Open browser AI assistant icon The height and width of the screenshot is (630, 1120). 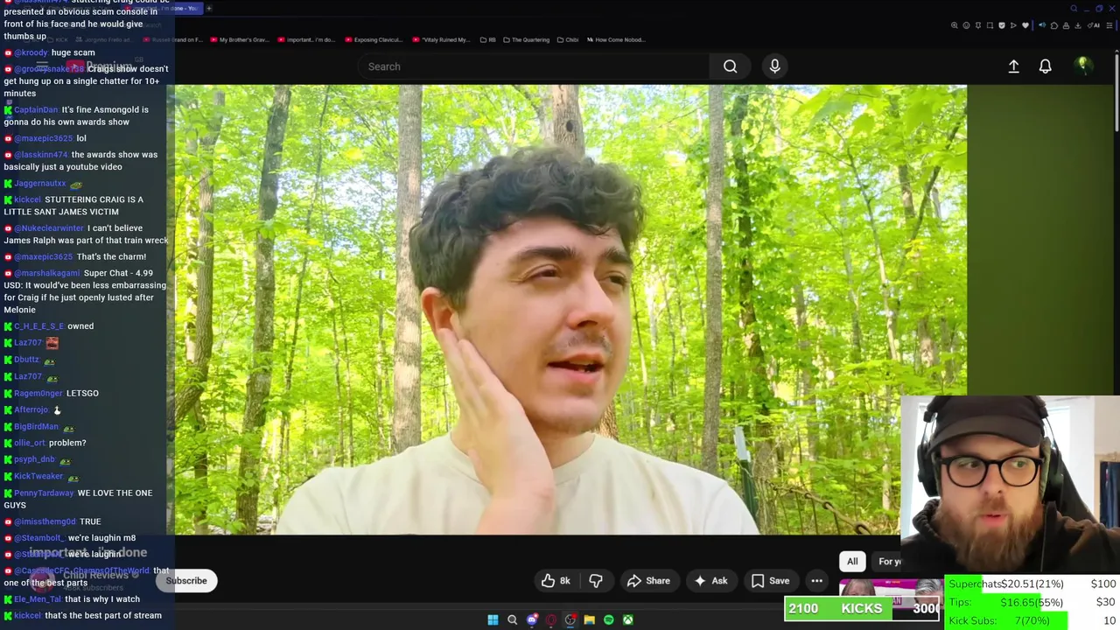pos(1094,25)
